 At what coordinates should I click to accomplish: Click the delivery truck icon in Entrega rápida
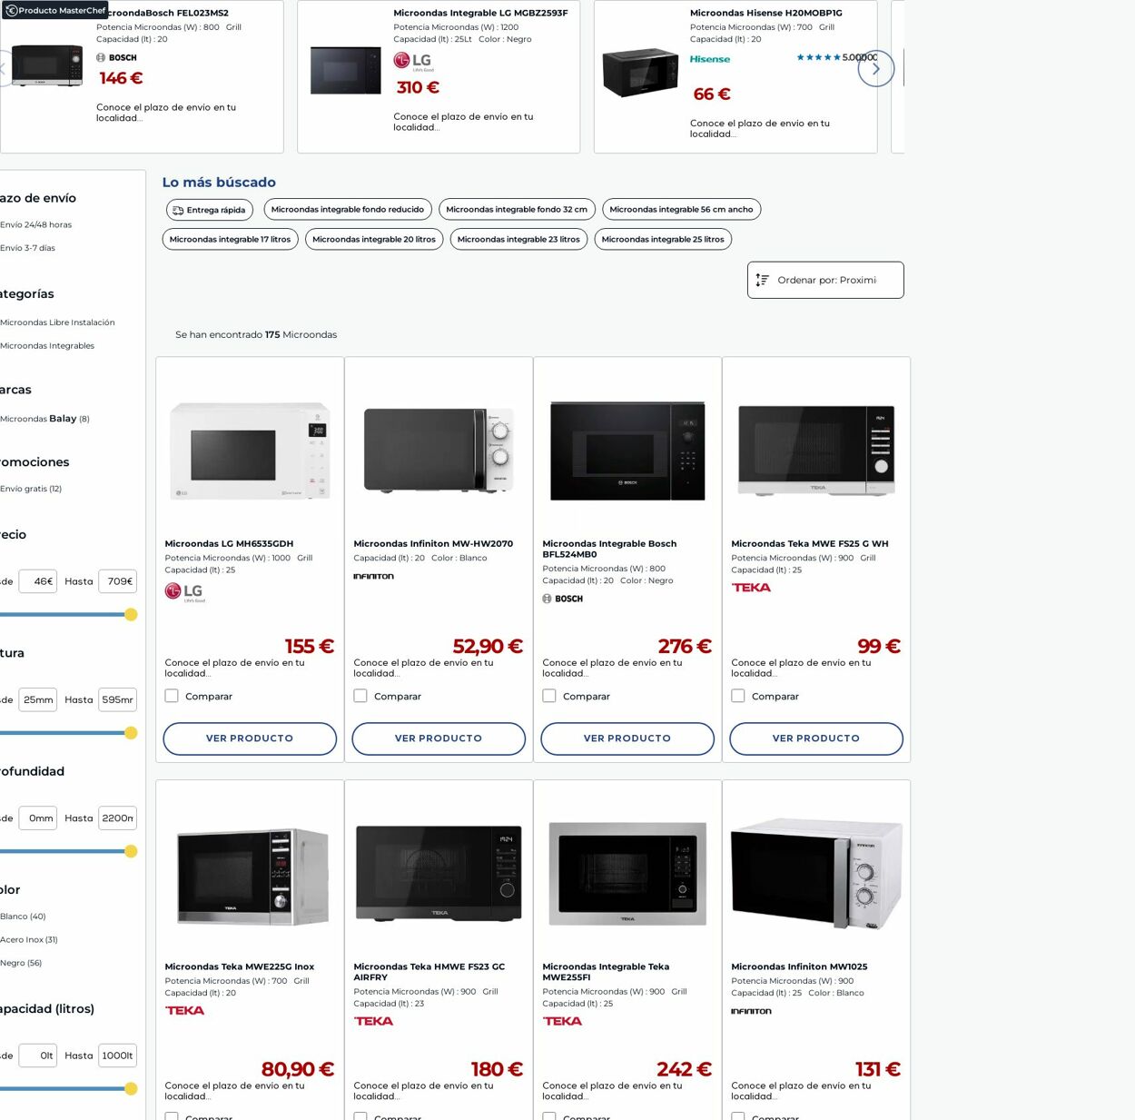point(178,210)
